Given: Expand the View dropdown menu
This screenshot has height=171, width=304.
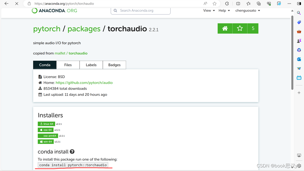Looking at the screenshot, I should coord(209,11).
